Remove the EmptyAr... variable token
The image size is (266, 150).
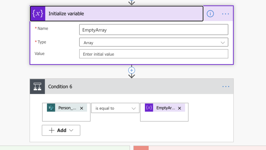[179, 108]
